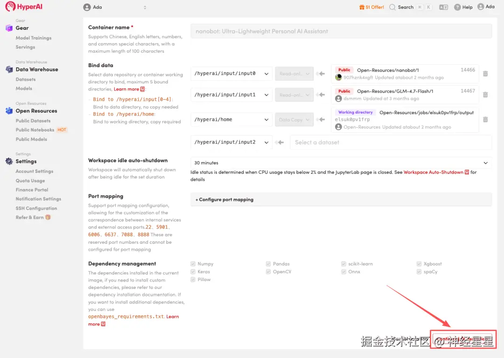Open the 30 minutes idle shutdown dropdown
Viewport: 504px width, 358px height.
click(341, 163)
